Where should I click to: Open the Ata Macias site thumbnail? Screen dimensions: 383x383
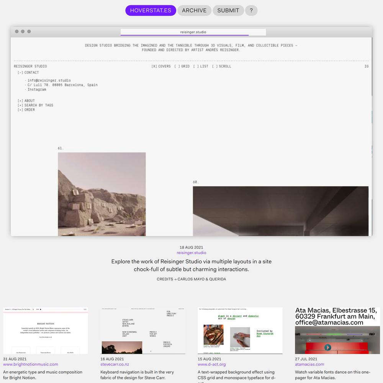[x=337, y=331]
